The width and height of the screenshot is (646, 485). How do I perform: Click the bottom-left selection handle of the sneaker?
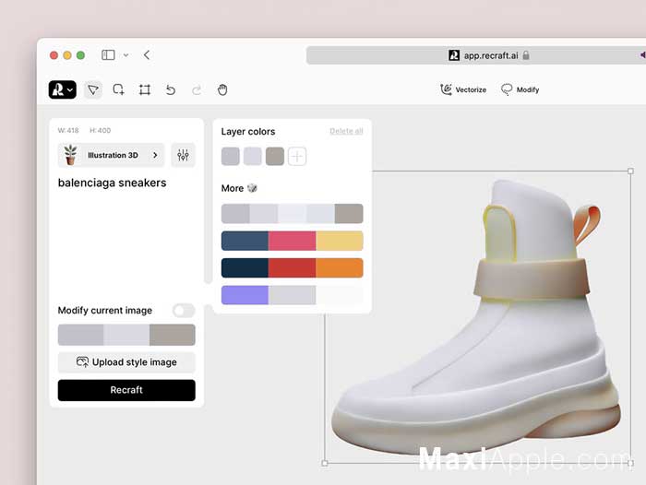(325, 463)
